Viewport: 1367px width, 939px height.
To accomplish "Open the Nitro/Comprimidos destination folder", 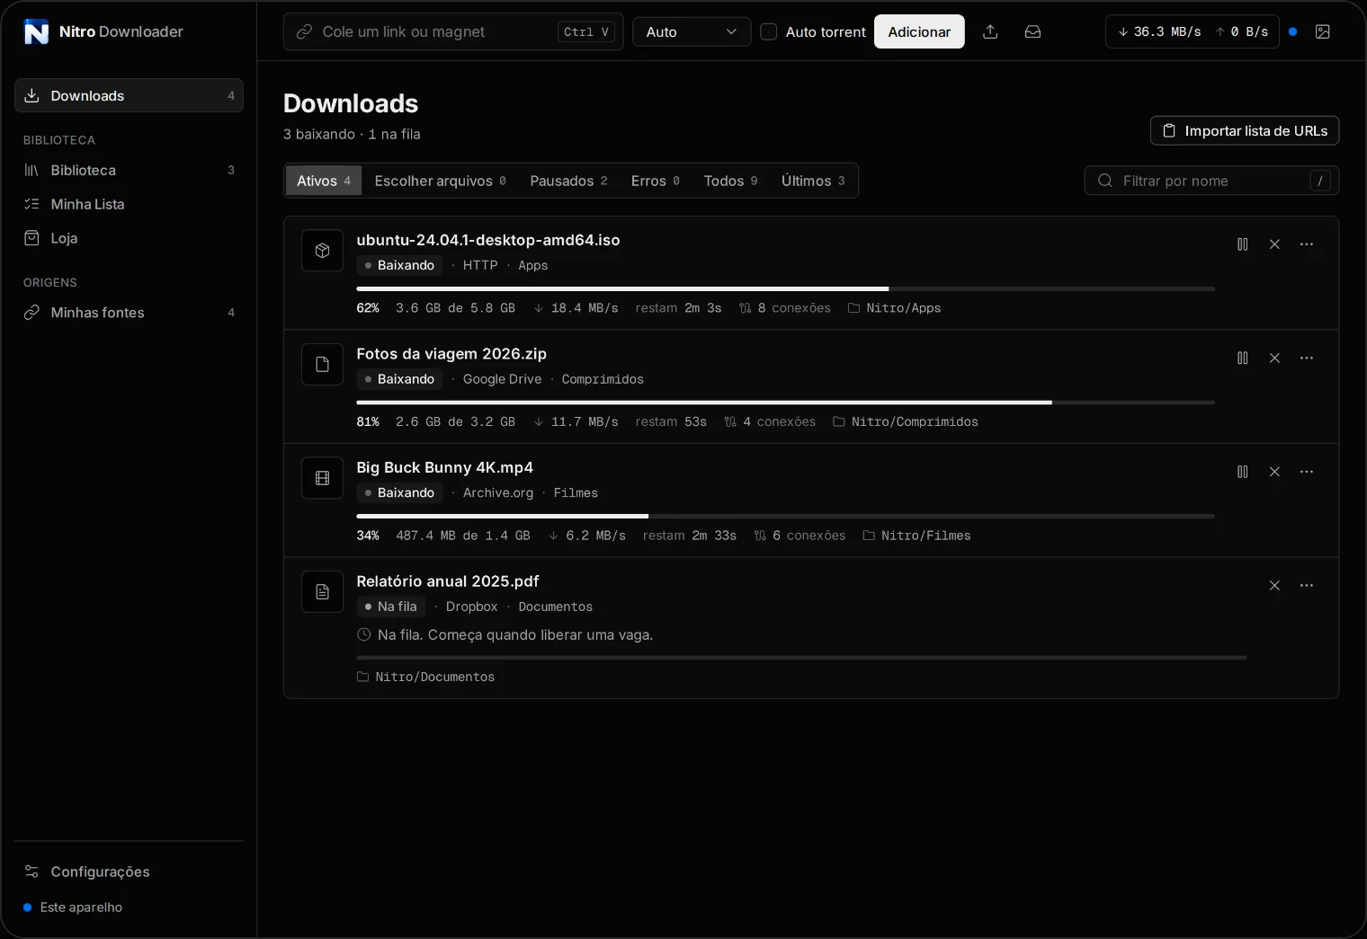I will click(x=906, y=421).
